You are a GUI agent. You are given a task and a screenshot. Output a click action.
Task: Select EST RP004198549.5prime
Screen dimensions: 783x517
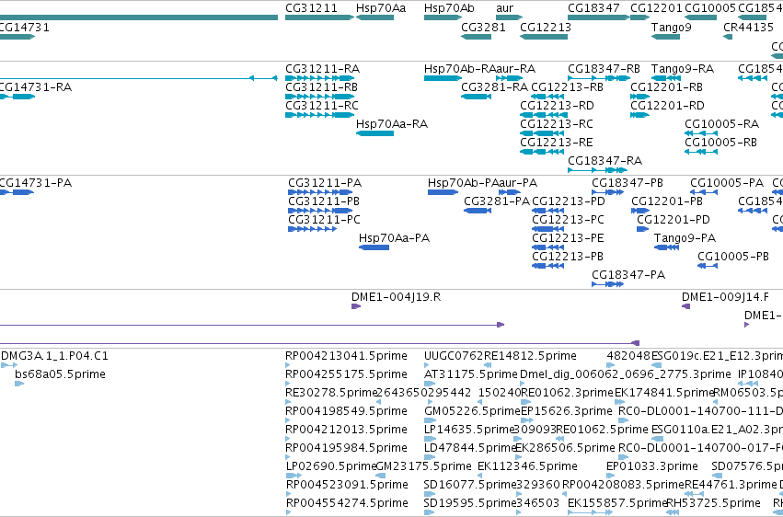click(288, 420)
